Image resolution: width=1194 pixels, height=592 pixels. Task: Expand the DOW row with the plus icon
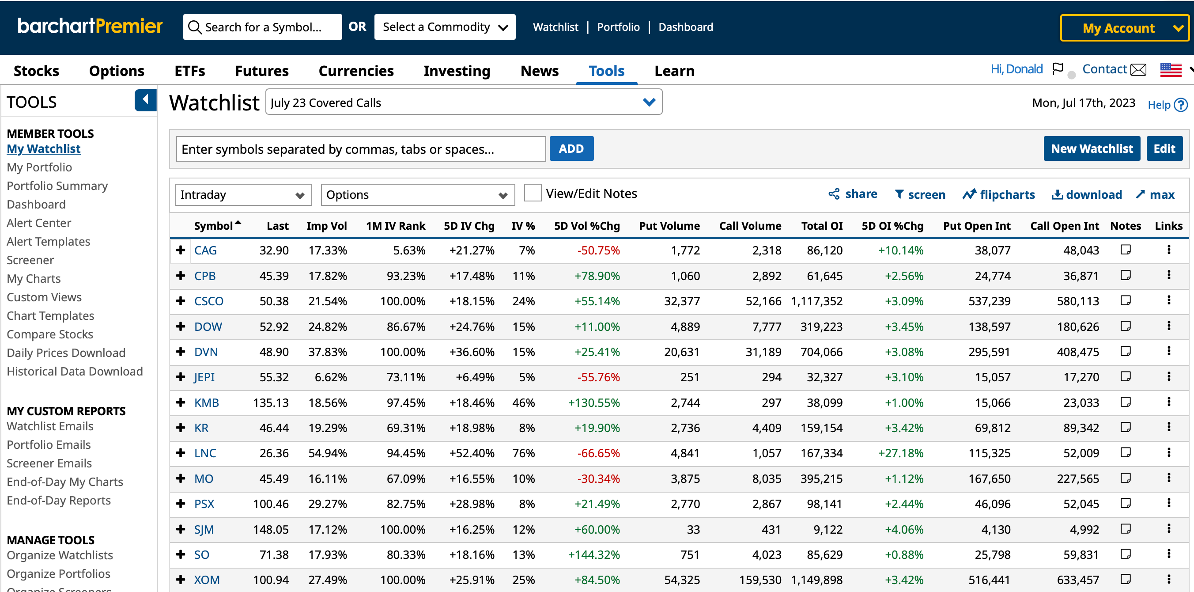point(180,326)
